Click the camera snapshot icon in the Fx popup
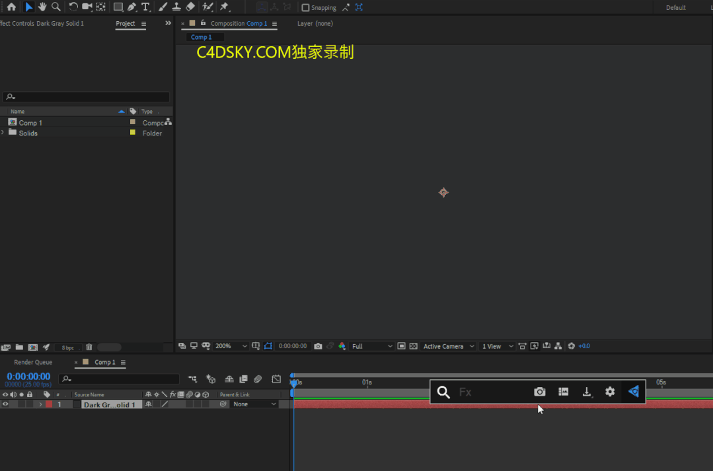The image size is (713, 471). pos(540,392)
